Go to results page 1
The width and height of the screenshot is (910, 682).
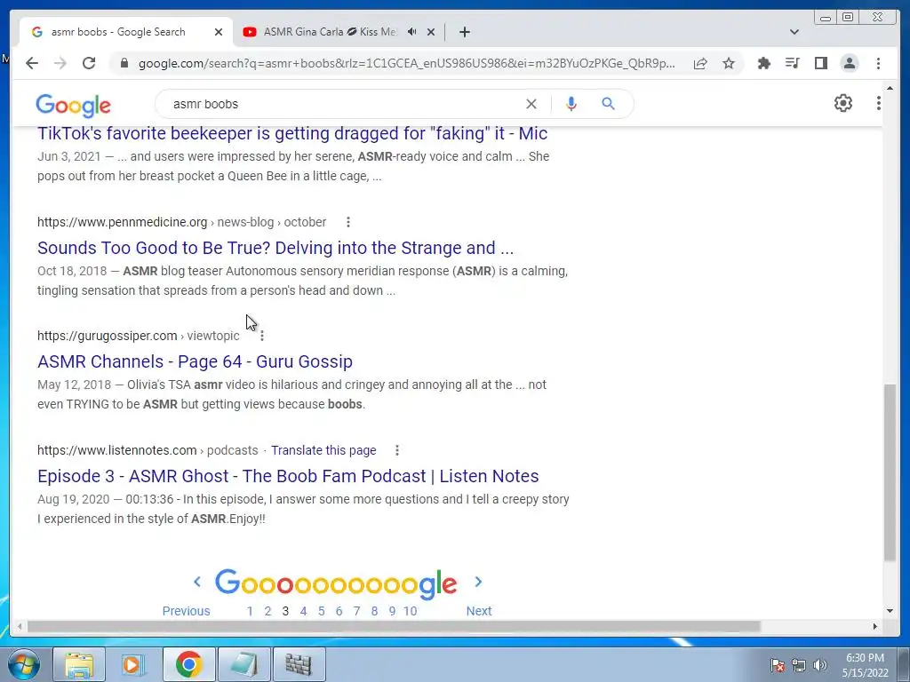pos(250,611)
